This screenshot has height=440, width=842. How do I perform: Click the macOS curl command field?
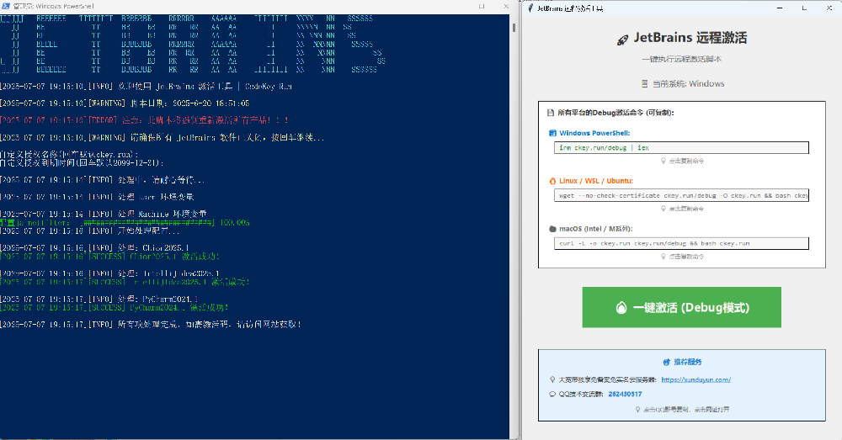681,243
